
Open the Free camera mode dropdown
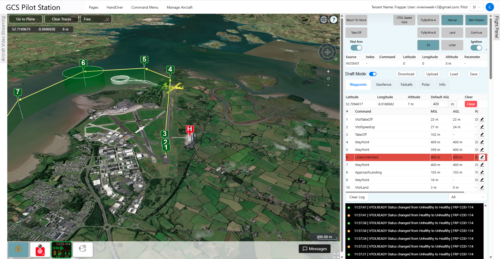[x=96, y=19]
